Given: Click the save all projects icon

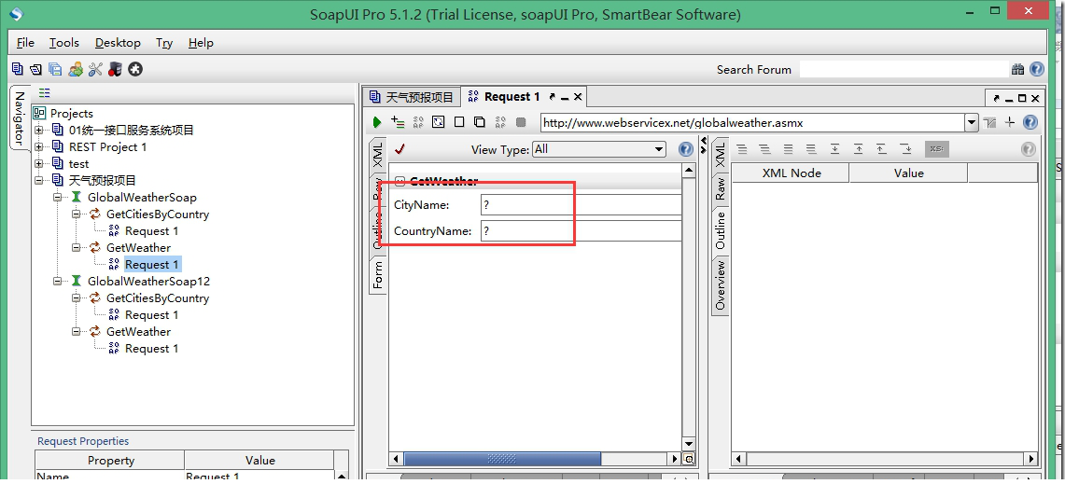Looking at the screenshot, I should click(x=55, y=69).
